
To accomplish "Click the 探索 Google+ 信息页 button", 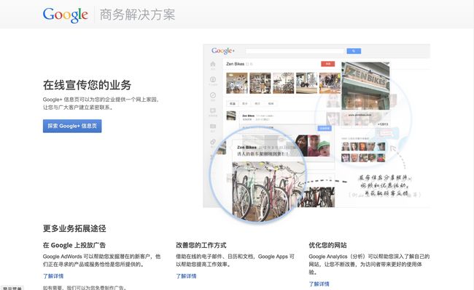I will pos(72,126).
